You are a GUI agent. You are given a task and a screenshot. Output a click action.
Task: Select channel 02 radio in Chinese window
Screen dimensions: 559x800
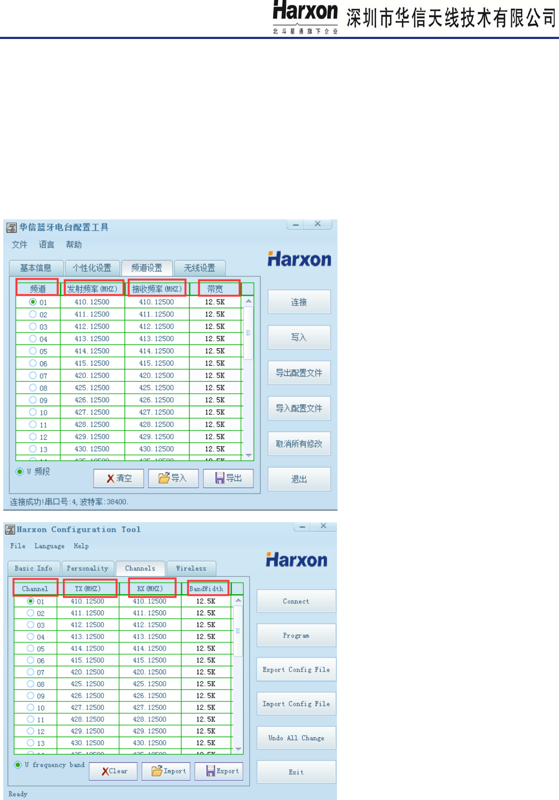(33, 314)
